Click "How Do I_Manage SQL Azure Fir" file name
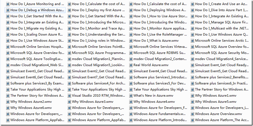 (x=222, y=22)
